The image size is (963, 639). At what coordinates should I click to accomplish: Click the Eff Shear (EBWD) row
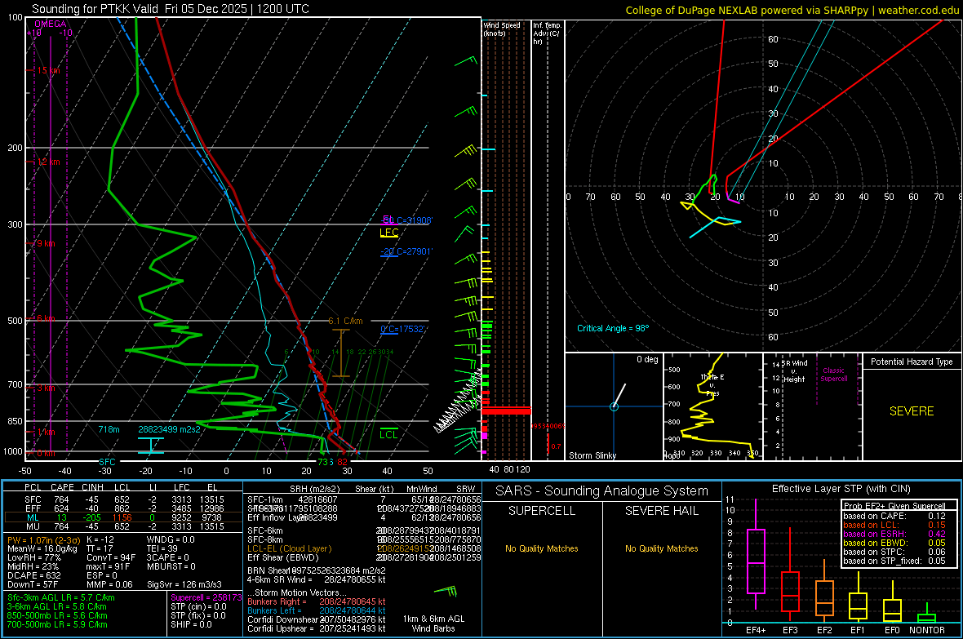[364, 558]
